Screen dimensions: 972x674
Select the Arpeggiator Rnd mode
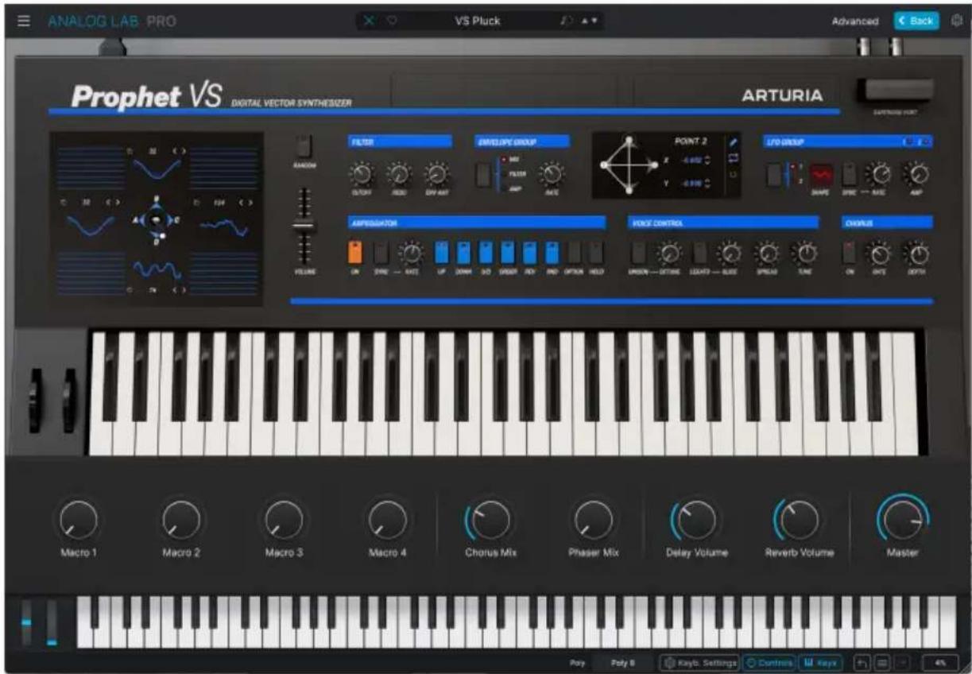(552, 253)
